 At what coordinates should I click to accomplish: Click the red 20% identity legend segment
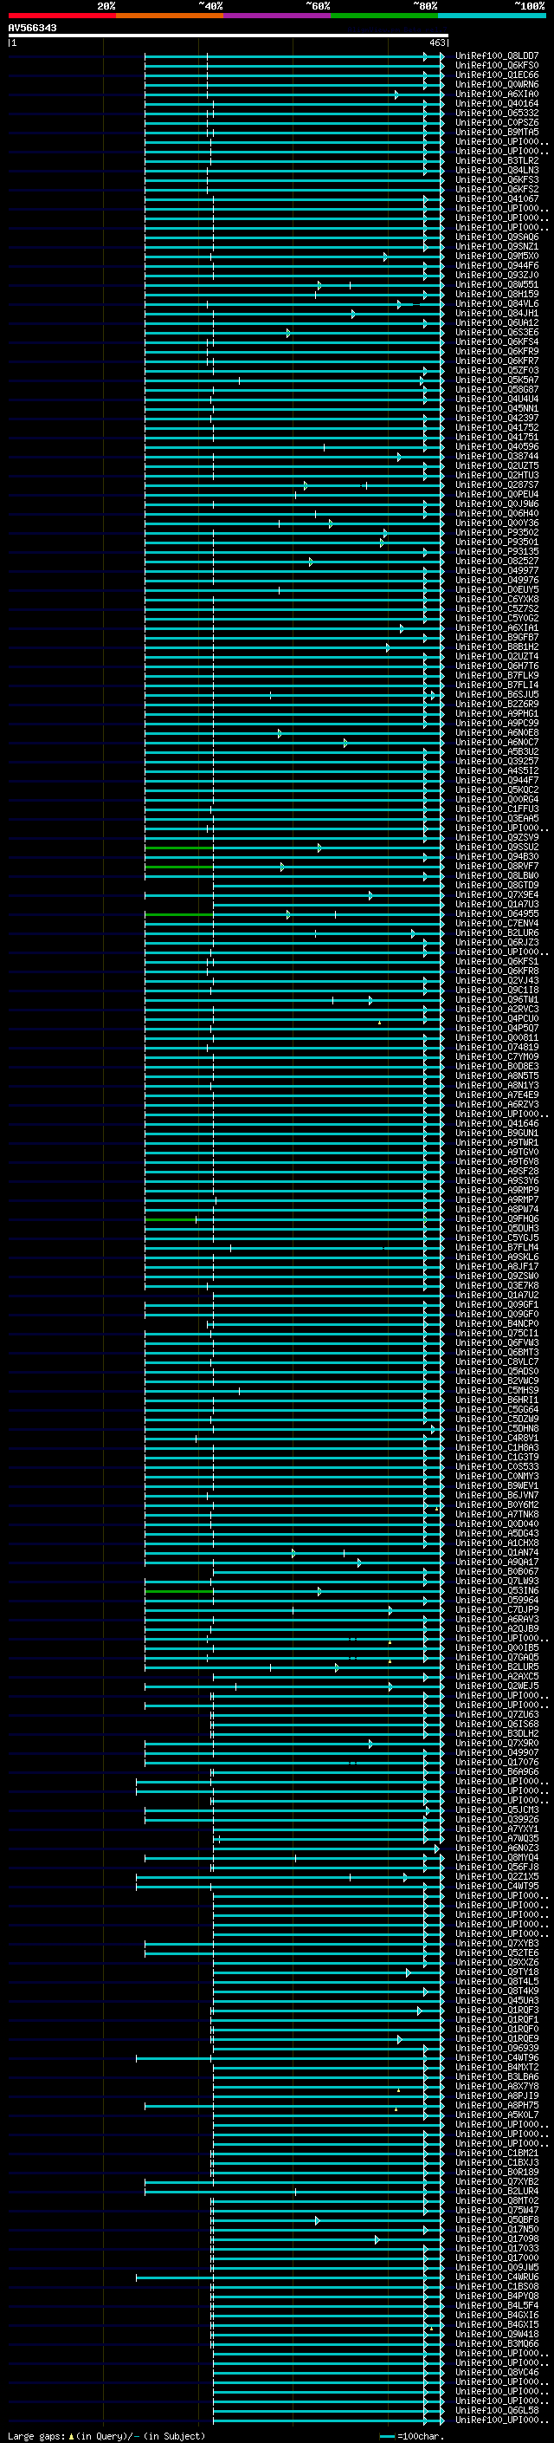[61, 16]
